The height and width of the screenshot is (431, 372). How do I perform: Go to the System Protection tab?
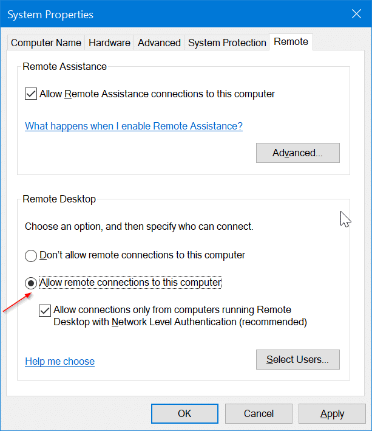[227, 43]
